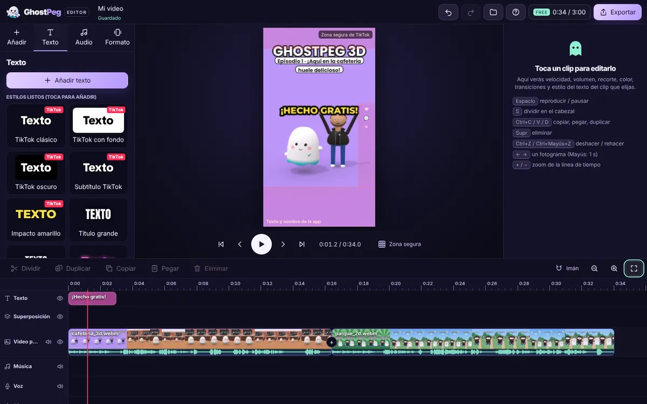Image resolution: width=647 pixels, height=404 pixels.
Task: Click the 0:24 mark on timeline ruler
Action: point(460,283)
